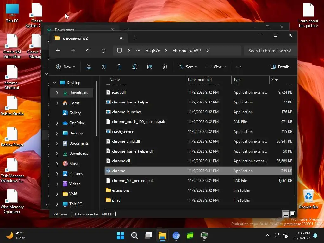Click the Paste clipboard icon
The height and width of the screenshot is (243, 324).
click(119, 67)
